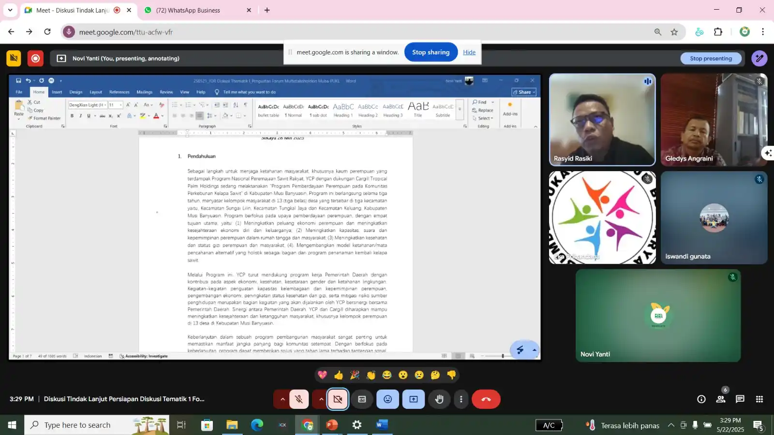Expand camera video settings arrow
The width and height of the screenshot is (774, 435).
pyautogui.click(x=321, y=399)
